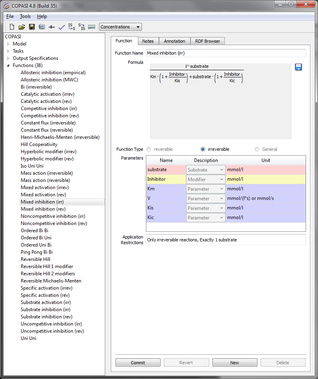This screenshot has width=318, height=379.
Task: Collapse the Functions (38) tree node
Action: pos(8,65)
